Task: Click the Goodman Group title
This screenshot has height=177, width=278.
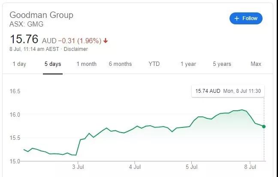Action: pyautogui.click(x=41, y=15)
